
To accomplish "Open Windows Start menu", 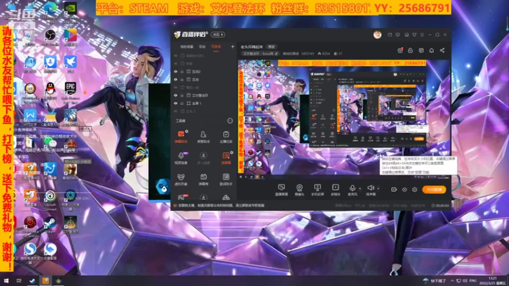I will coord(6,280).
